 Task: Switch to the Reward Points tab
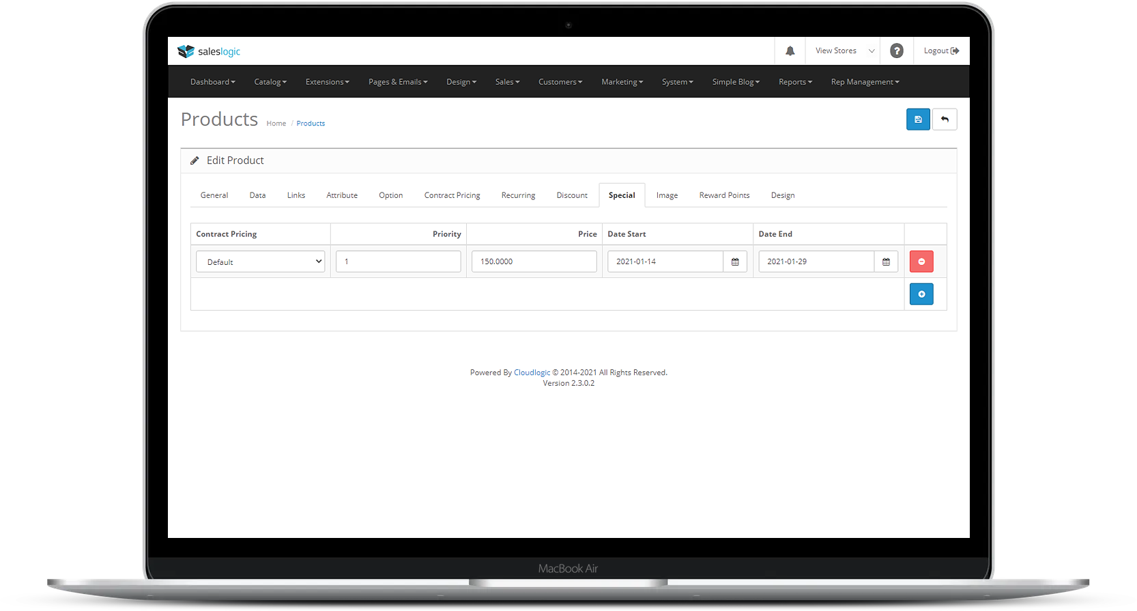(x=724, y=195)
